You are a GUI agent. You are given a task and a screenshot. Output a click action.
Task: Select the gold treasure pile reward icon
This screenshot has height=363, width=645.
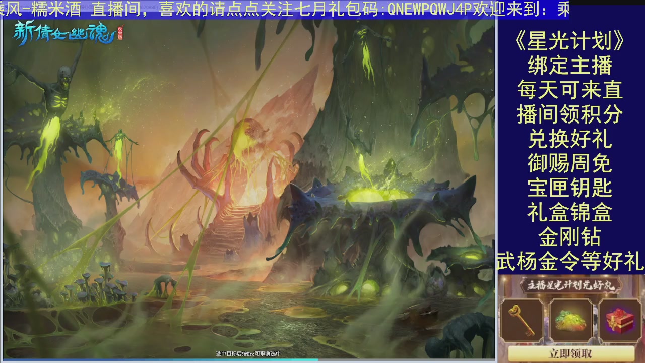tap(571, 320)
